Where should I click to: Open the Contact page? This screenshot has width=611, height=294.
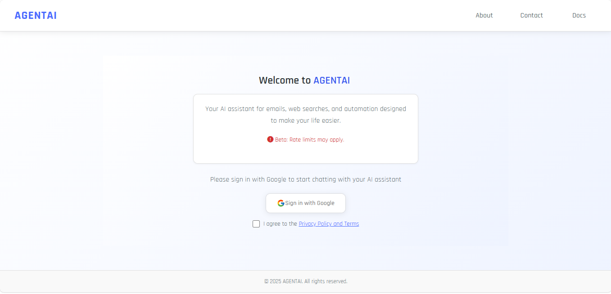[531, 15]
